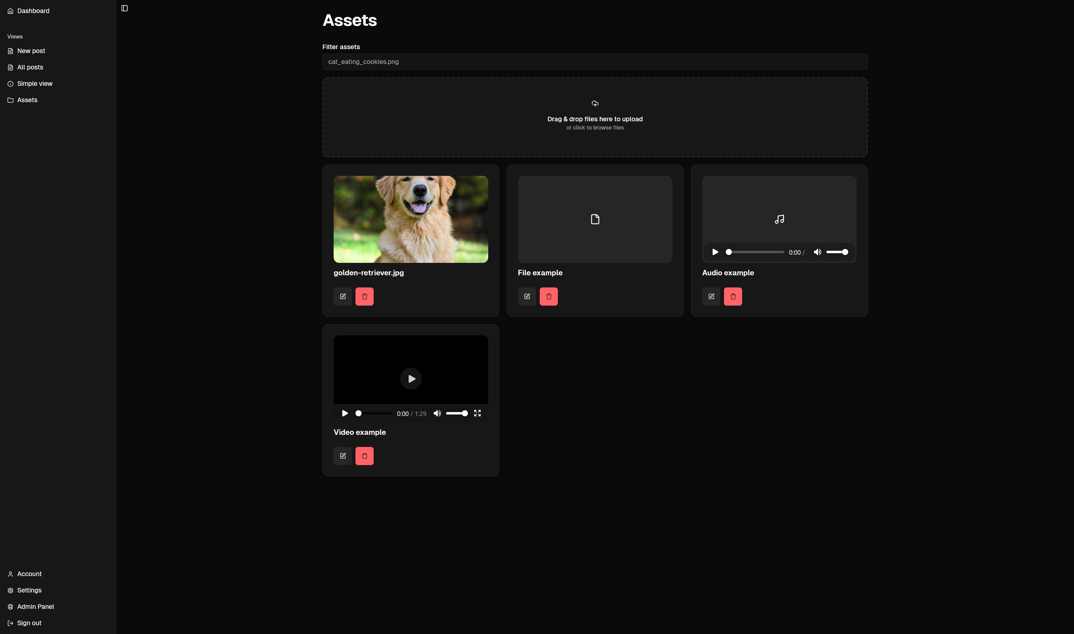Click the large video play overlay button
The width and height of the screenshot is (1074, 634).
pyautogui.click(x=411, y=378)
